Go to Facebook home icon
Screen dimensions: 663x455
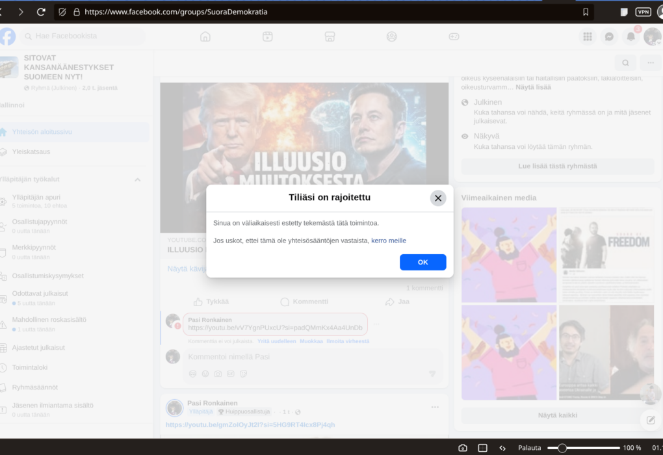tap(205, 36)
